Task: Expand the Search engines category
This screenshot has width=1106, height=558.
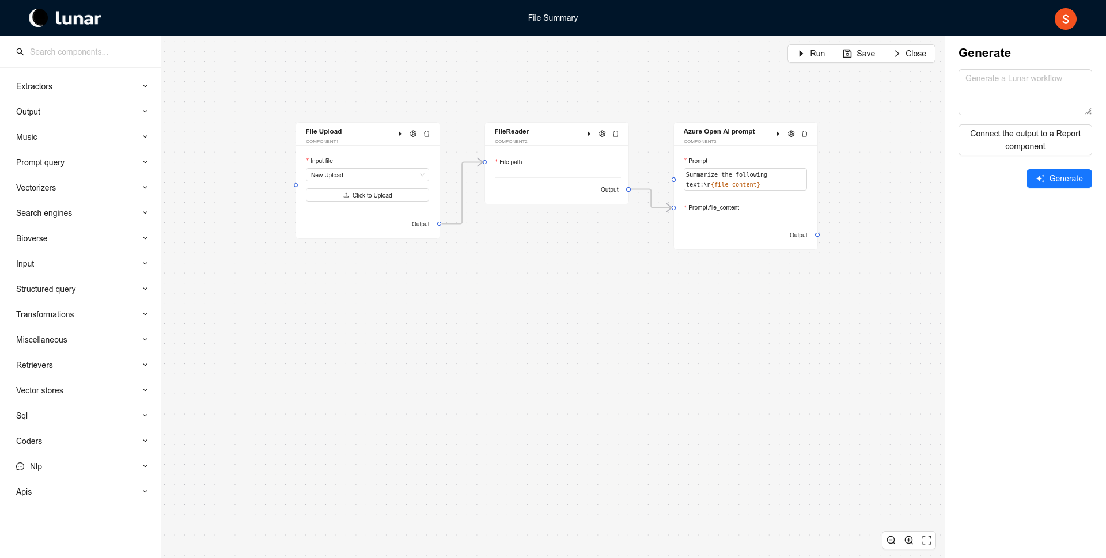Action: point(81,213)
